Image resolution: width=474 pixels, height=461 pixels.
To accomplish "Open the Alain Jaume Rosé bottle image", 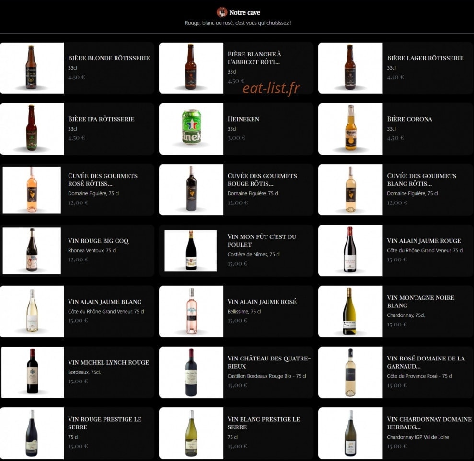I will 191,312.
